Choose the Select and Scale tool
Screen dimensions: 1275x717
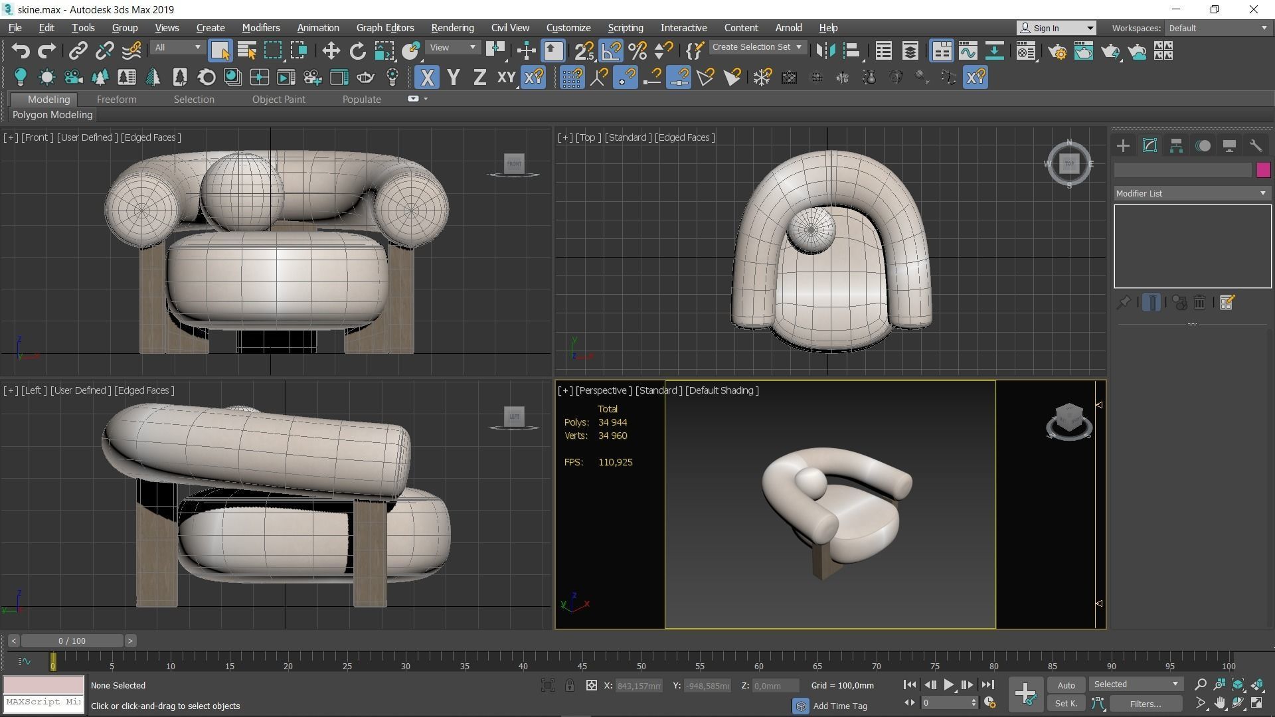384,50
